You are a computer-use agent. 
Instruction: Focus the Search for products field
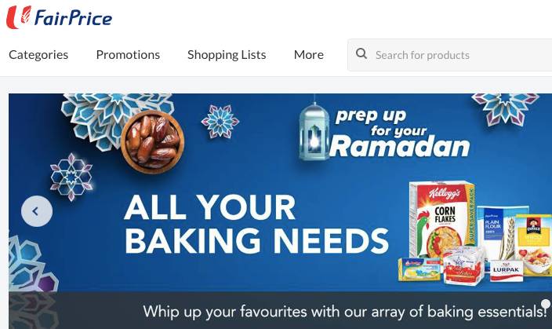click(x=450, y=55)
